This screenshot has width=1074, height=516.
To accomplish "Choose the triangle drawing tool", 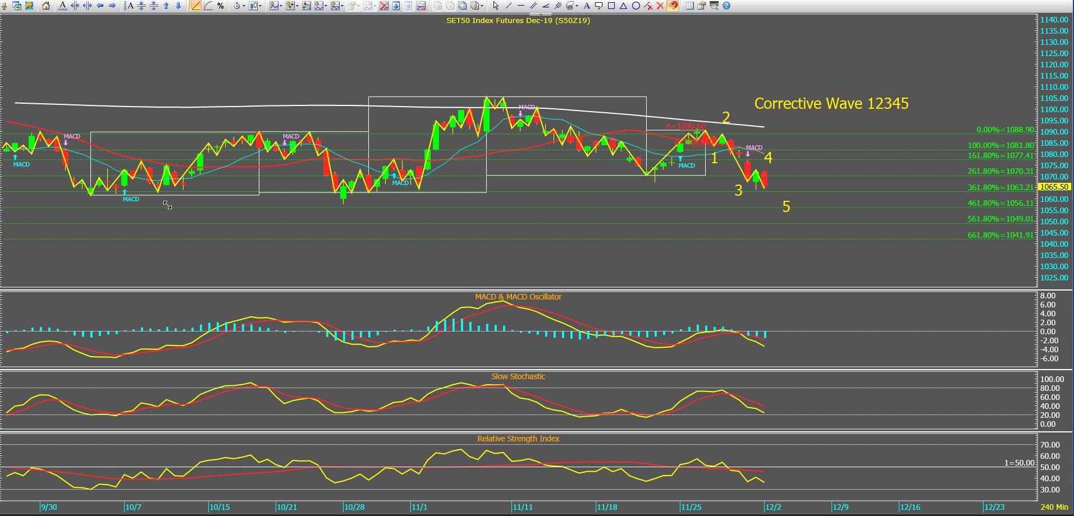I will [623, 6].
